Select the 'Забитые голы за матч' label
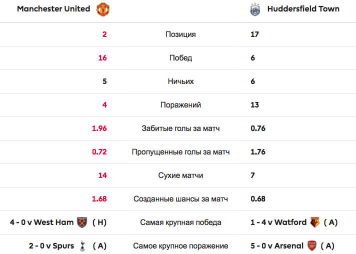The height and width of the screenshot is (254, 356). 180,128
